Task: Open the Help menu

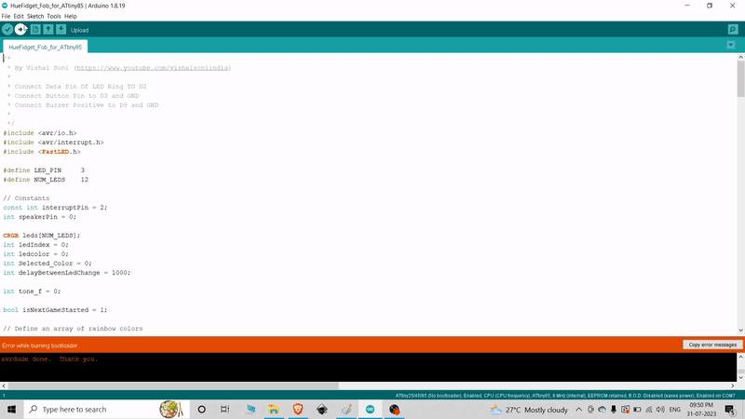Action: pos(71,17)
